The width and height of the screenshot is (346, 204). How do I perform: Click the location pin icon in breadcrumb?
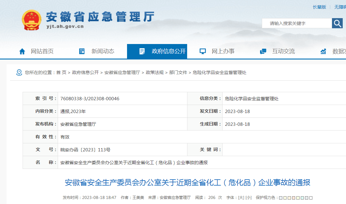pyautogui.click(x=19, y=73)
